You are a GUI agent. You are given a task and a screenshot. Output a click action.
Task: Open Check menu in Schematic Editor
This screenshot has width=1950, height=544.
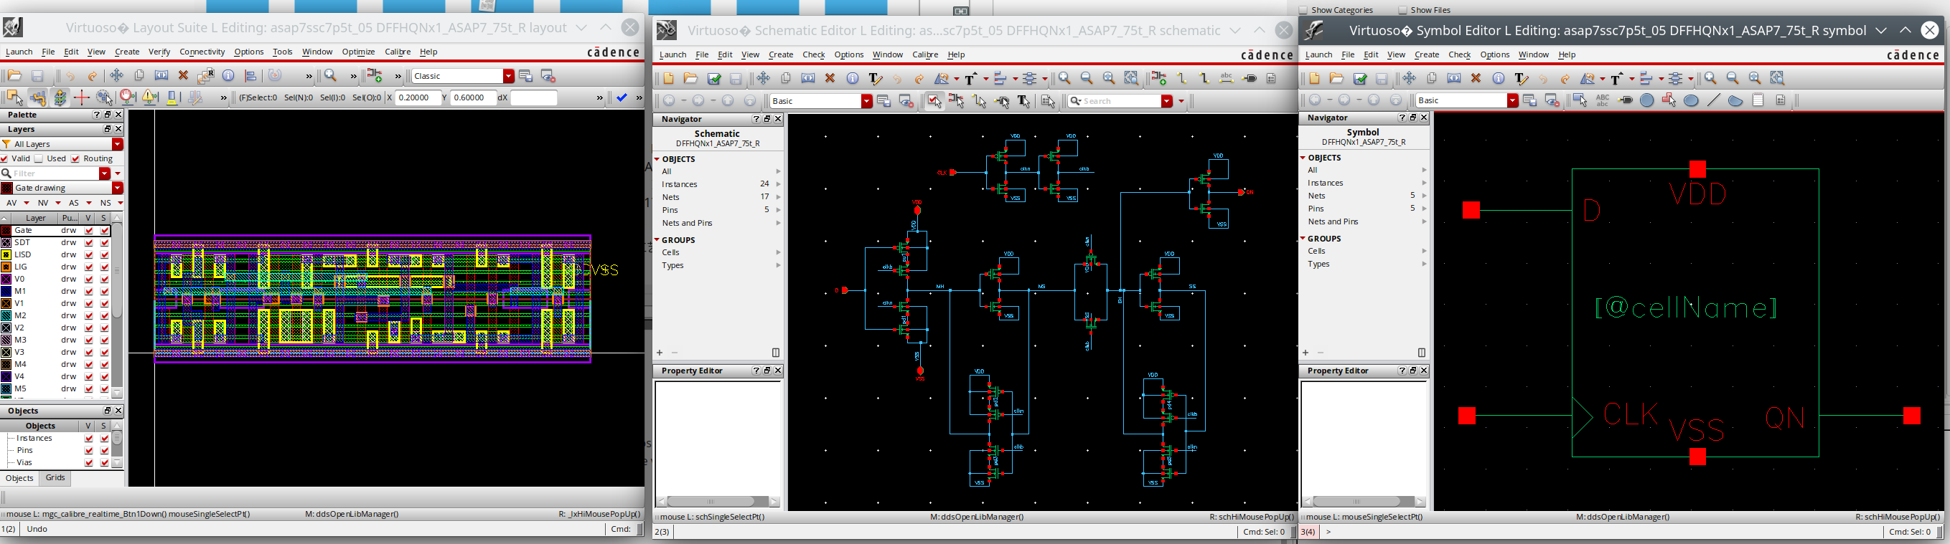814,54
